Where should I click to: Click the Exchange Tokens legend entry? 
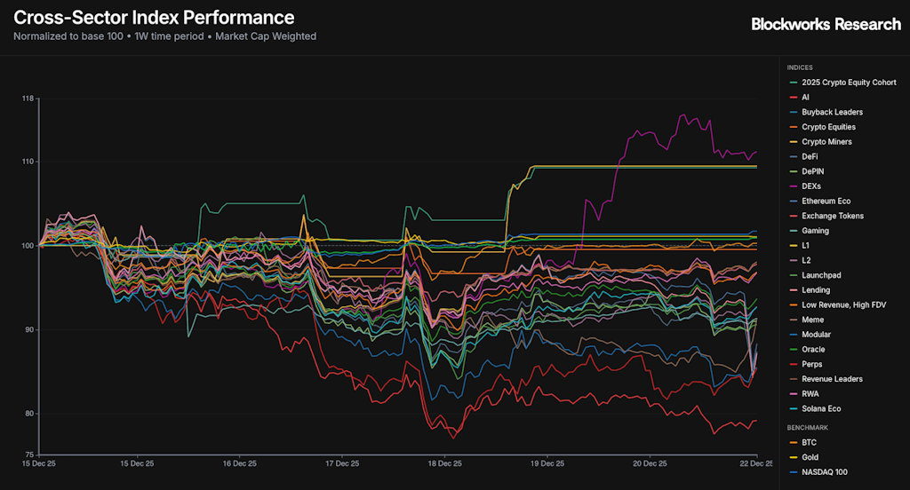point(832,216)
